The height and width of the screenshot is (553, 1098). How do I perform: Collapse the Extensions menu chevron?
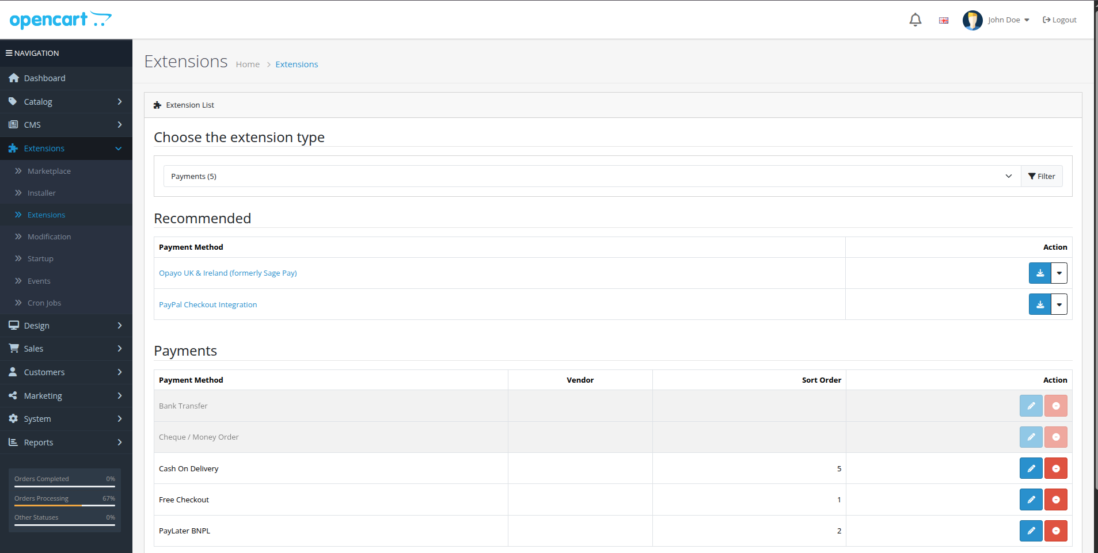click(x=119, y=148)
